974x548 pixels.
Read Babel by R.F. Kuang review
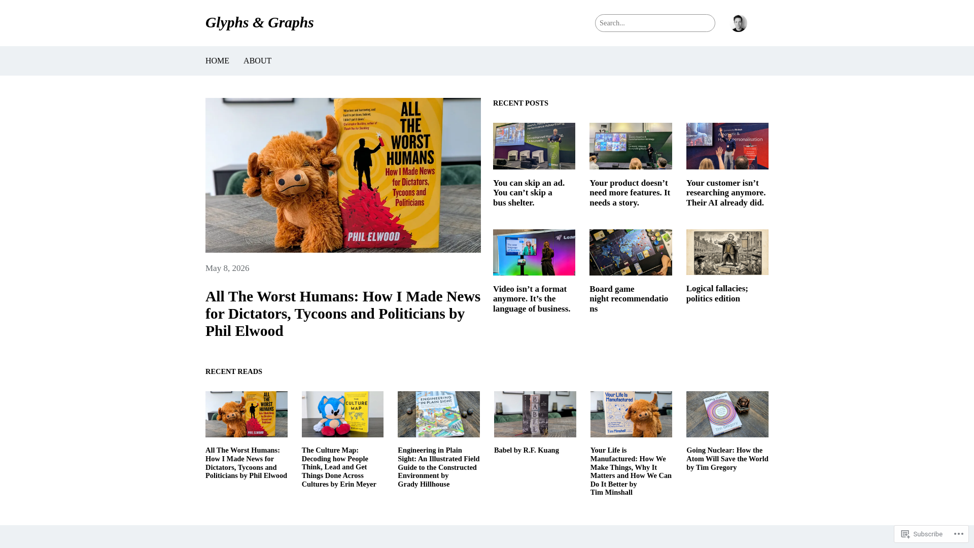tap(527, 451)
